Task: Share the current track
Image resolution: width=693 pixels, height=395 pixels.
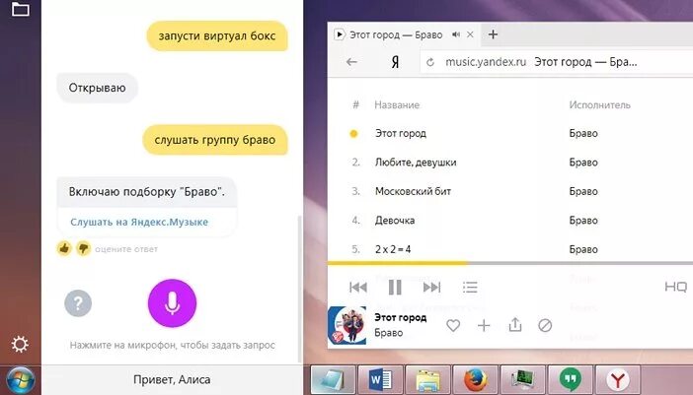Action: click(x=515, y=325)
